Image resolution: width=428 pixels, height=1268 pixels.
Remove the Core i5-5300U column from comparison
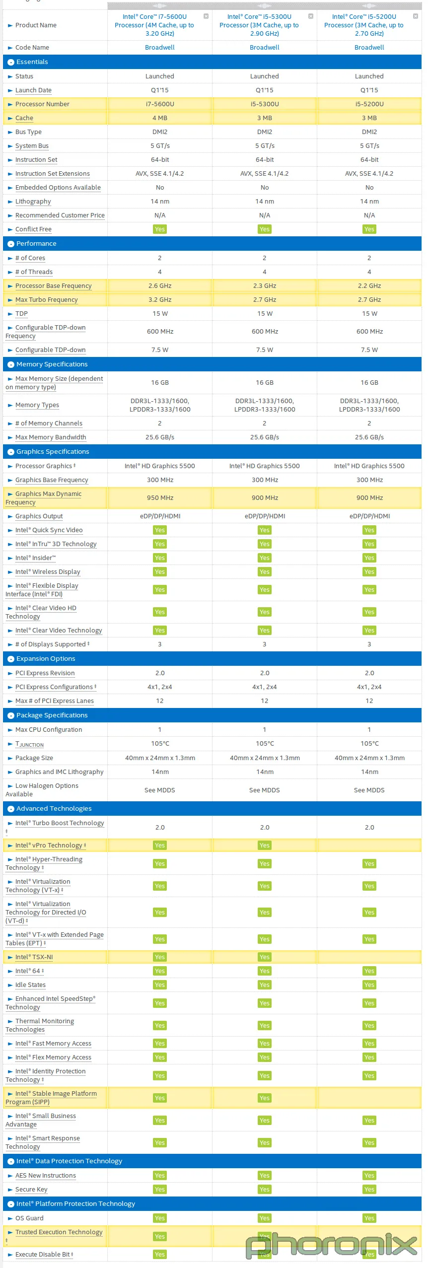(x=311, y=16)
